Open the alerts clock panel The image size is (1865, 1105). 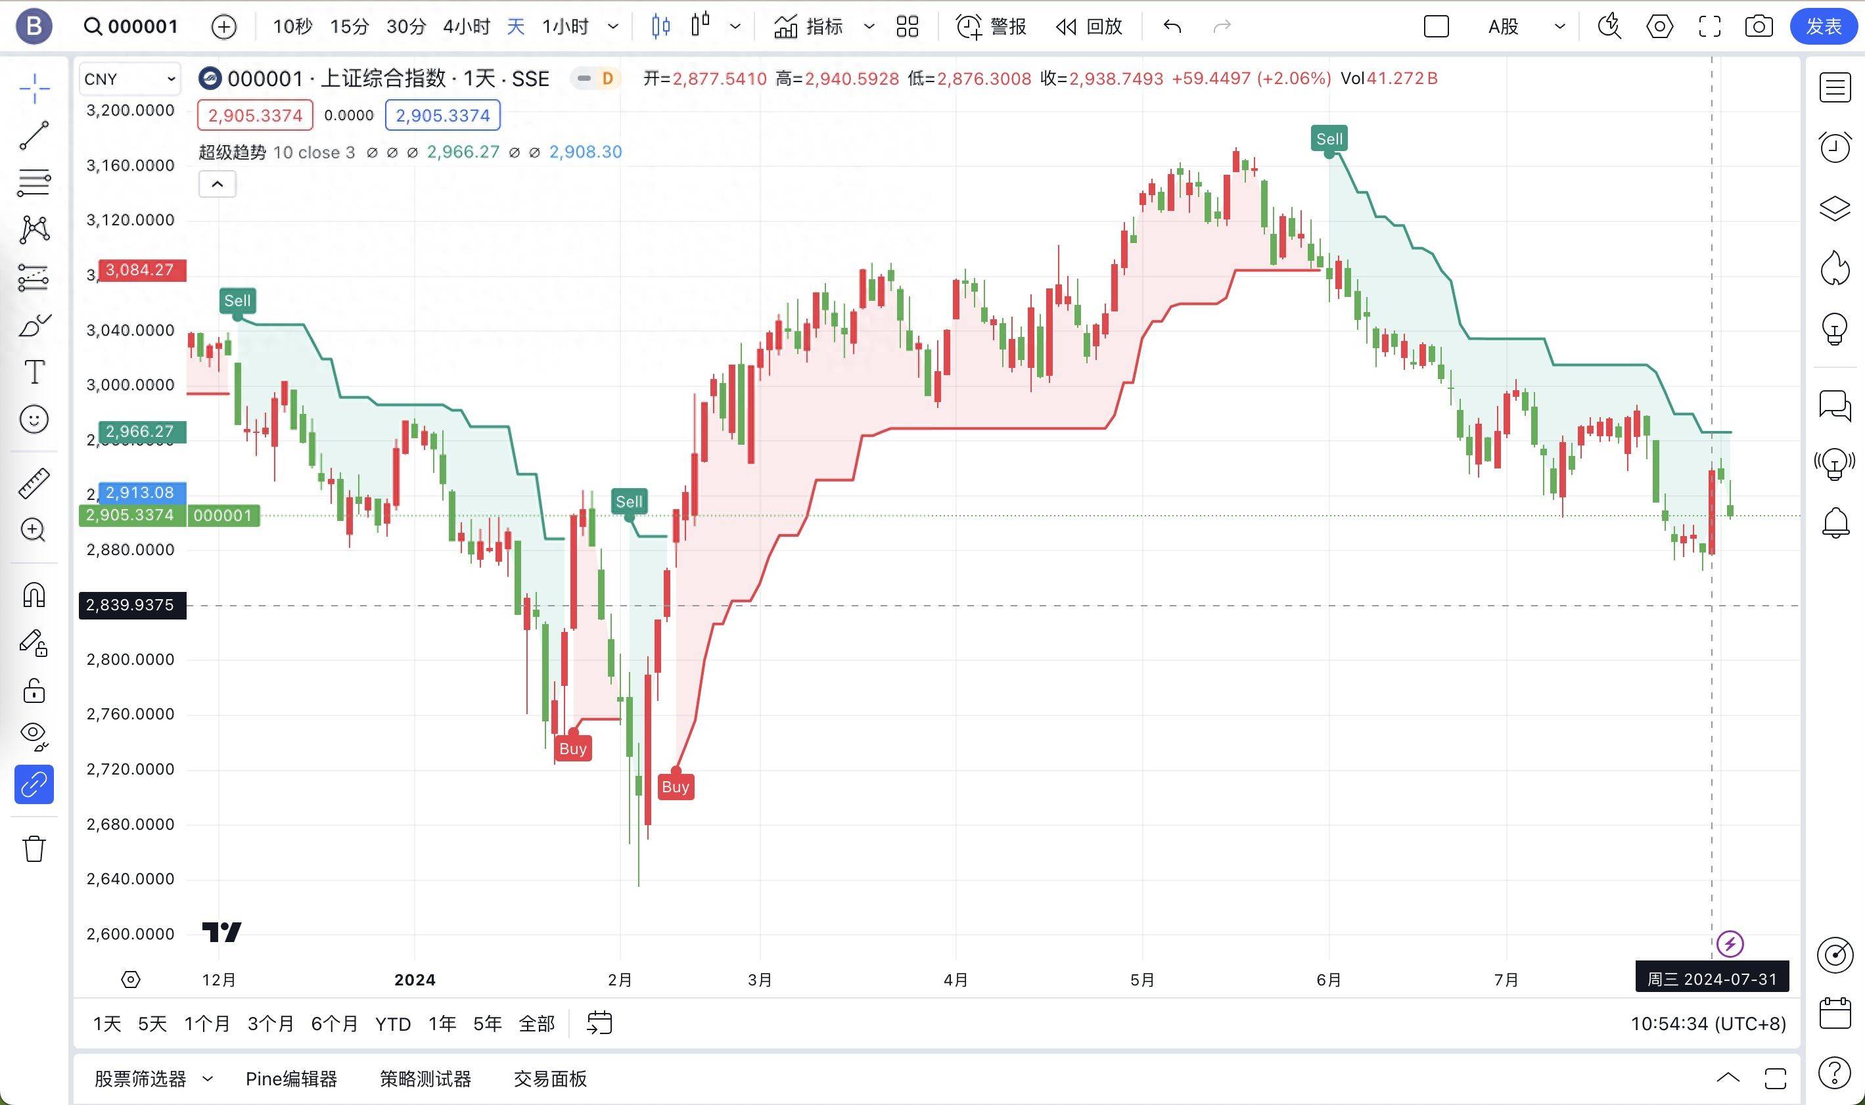click(1835, 147)
